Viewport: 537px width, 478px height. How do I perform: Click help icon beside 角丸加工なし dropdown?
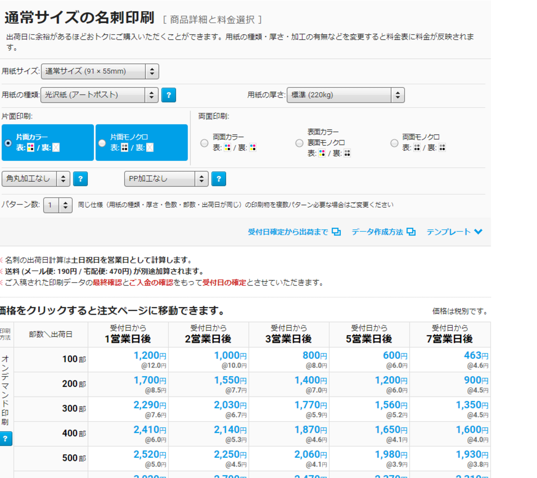pos(81,179)
